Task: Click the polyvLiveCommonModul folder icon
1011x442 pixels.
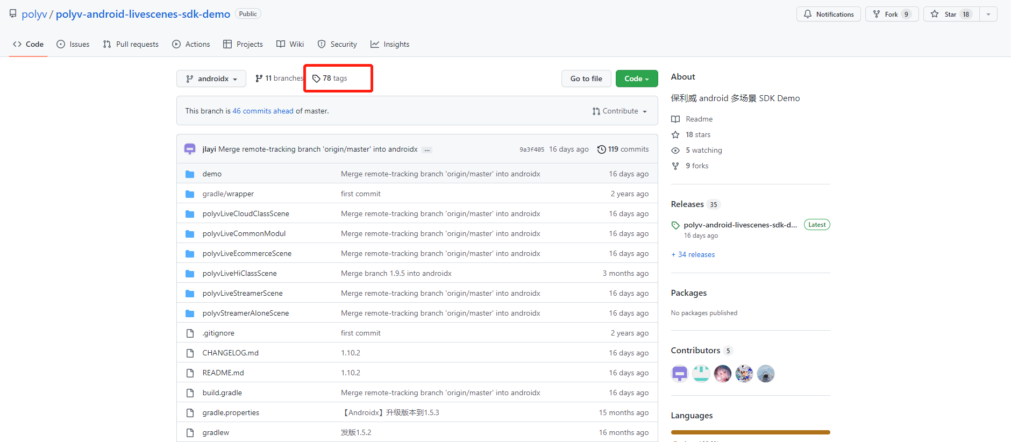Action: click(x=190, y=233)
